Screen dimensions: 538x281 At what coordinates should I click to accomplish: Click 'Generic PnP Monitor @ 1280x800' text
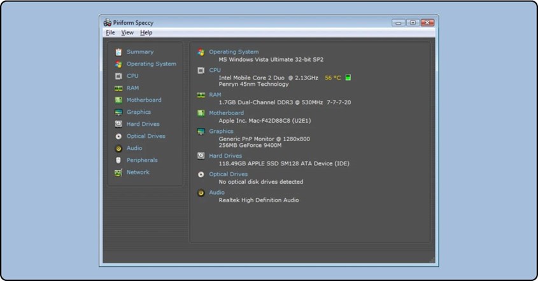(x=264, y=139)
